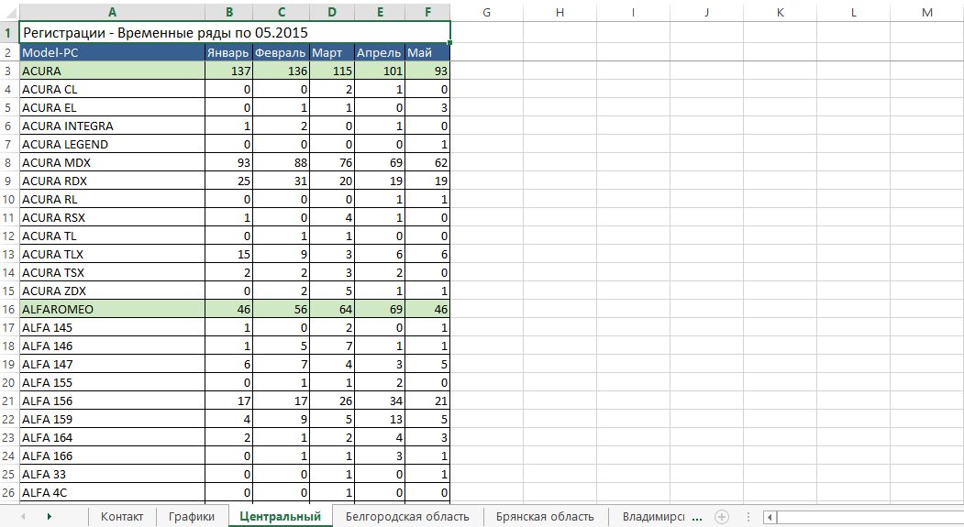Screen dimensions: 964x527
Task: Select column B header
Action: point(228,12)
